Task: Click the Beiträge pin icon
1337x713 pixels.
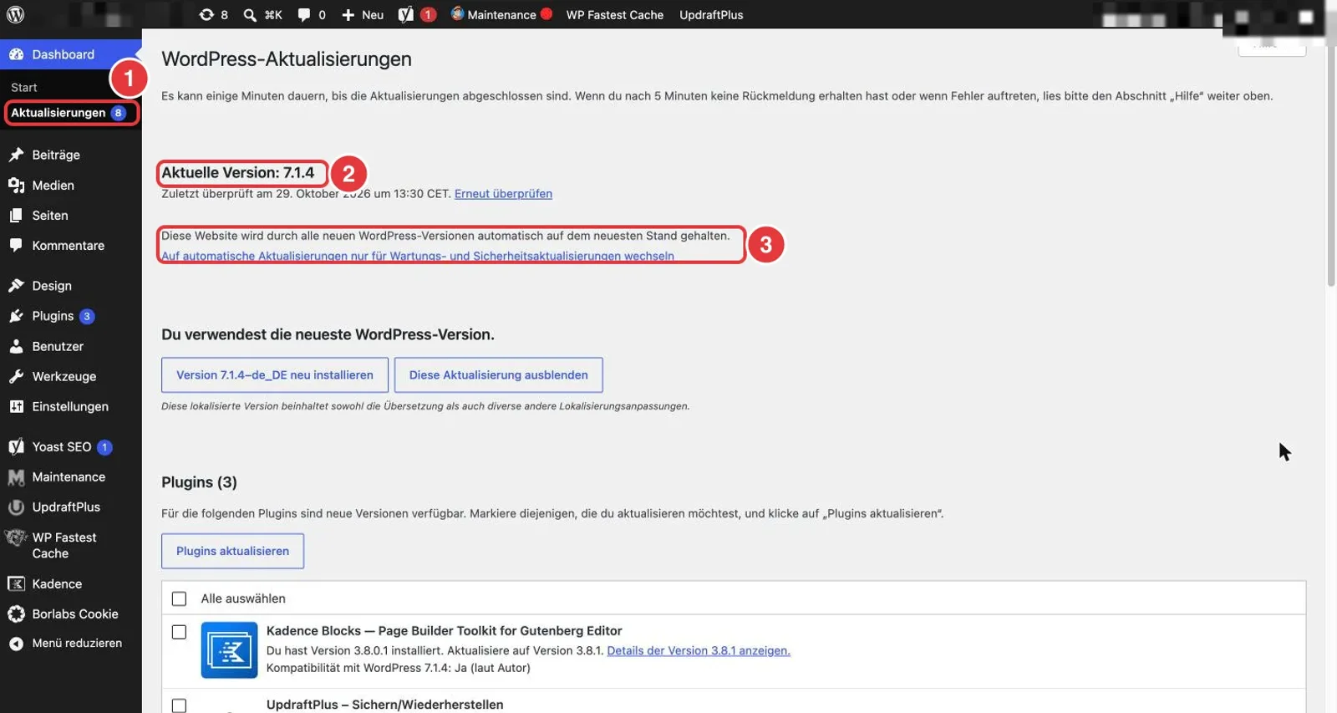Action: point(16,155)
